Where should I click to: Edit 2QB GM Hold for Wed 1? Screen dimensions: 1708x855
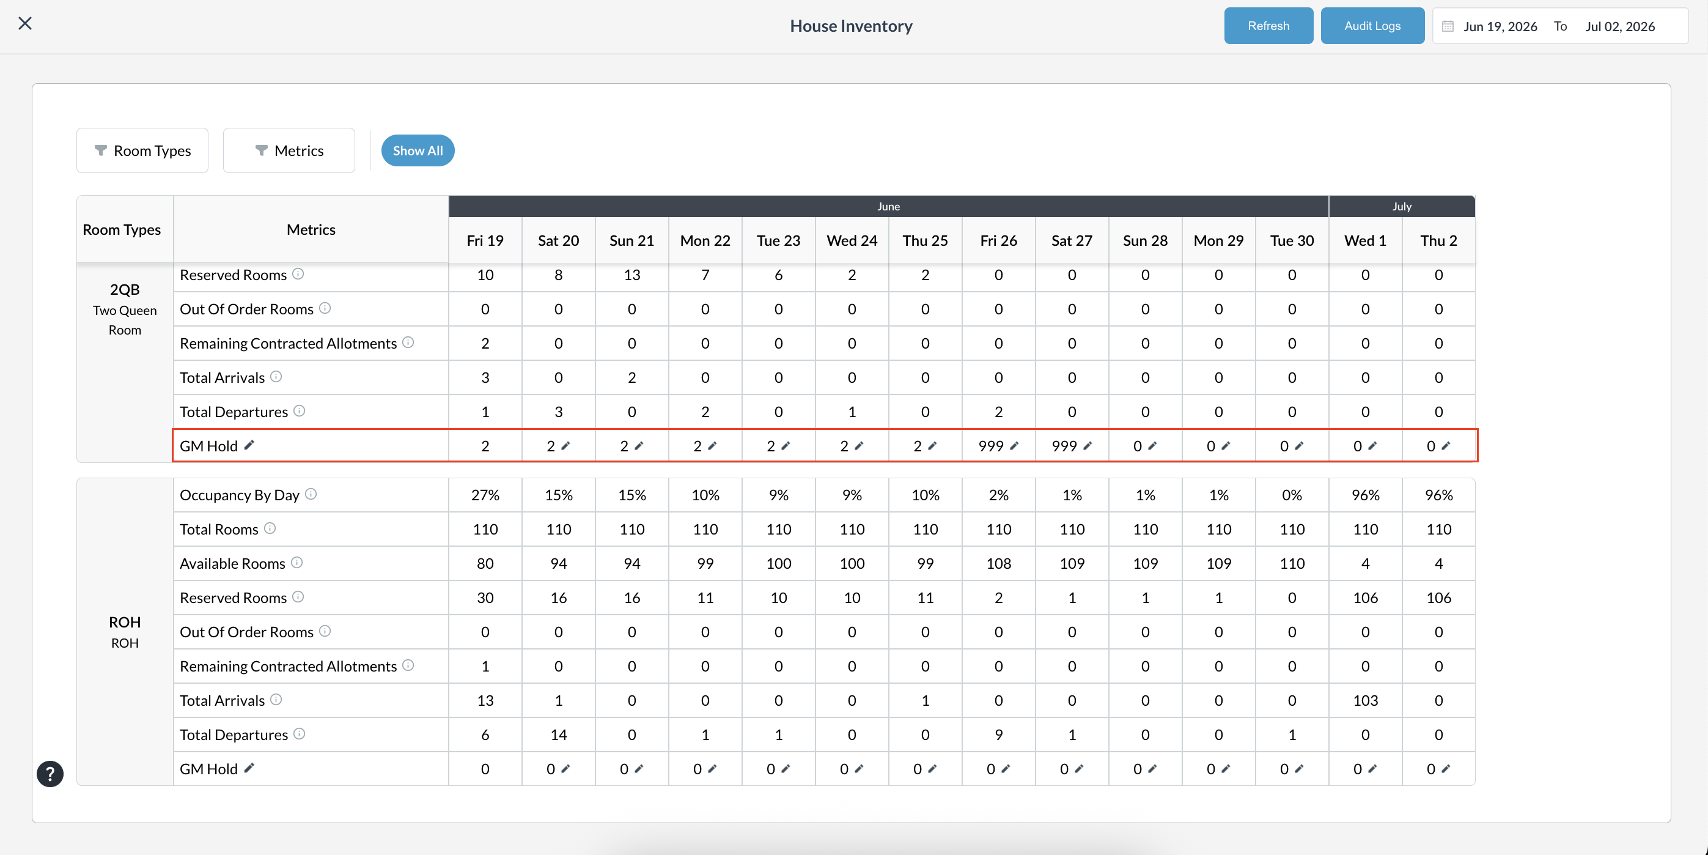pos(1372,446)
